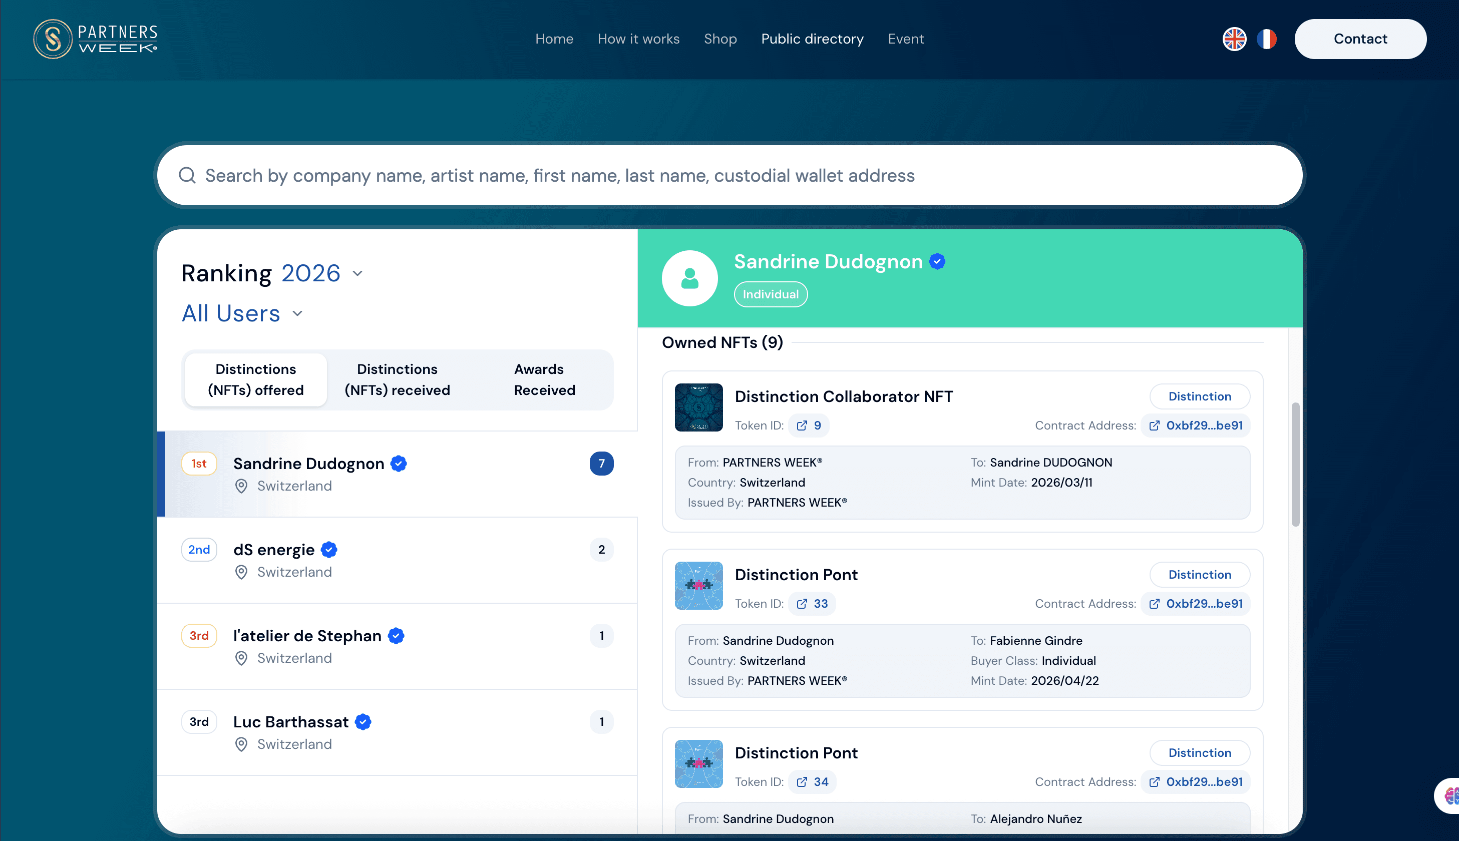Image resolution: width=1459 pixels, height=841 pixels.
Task: Click location pin under Luc Barthassat
Action: [241, 744]
